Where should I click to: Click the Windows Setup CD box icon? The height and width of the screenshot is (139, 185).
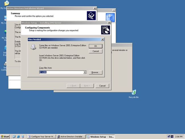[x=106, y=30]
